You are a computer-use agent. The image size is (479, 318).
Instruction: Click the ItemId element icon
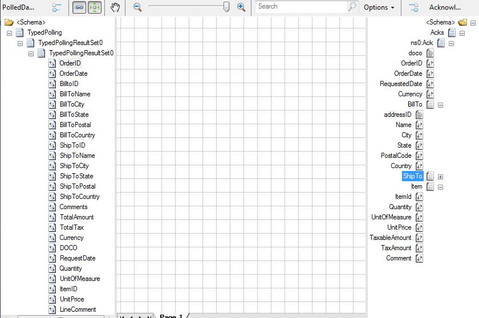420,197
